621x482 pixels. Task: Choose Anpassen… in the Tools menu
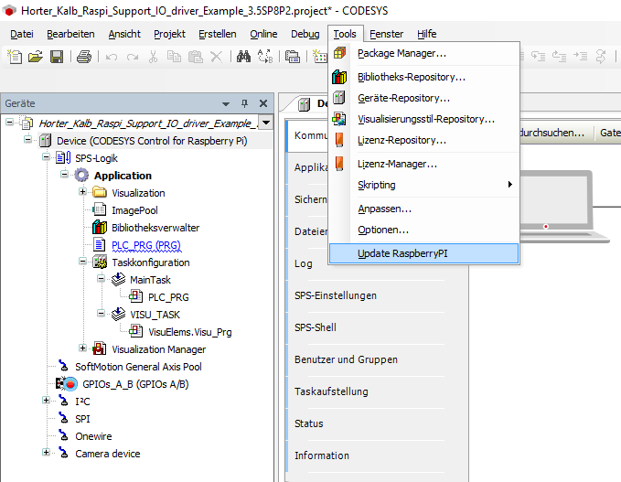424,209
